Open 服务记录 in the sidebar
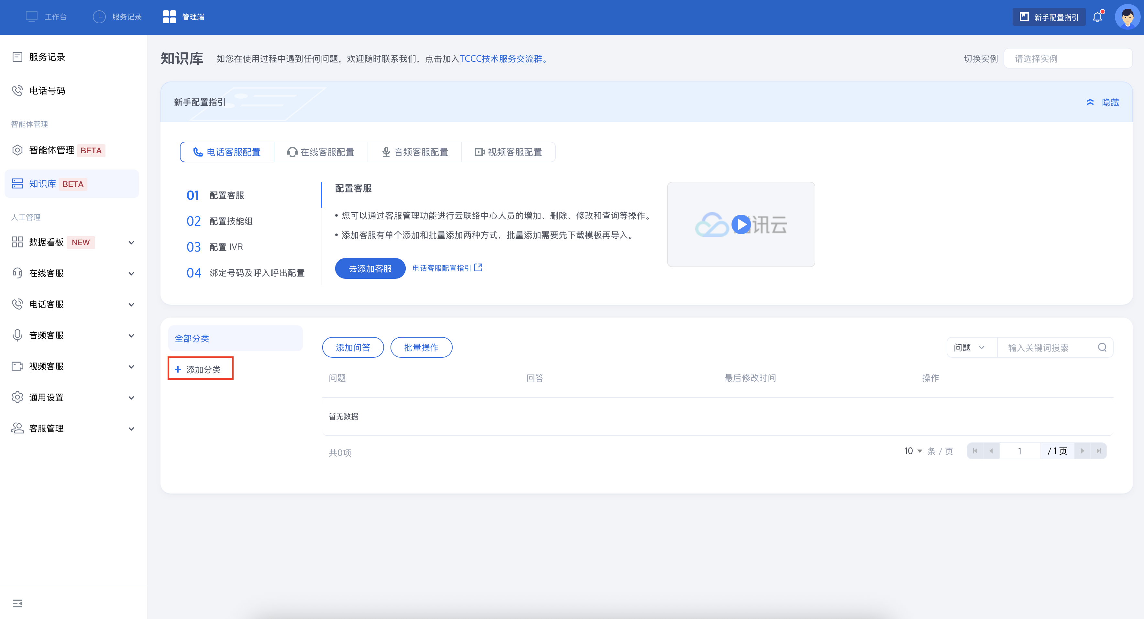The image size is (1144, 619). 47,57
